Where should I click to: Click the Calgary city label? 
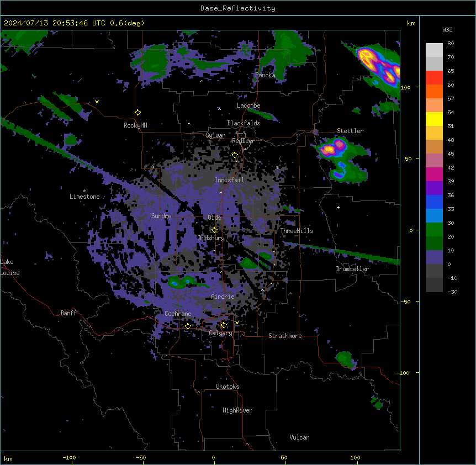click(221, 333)
